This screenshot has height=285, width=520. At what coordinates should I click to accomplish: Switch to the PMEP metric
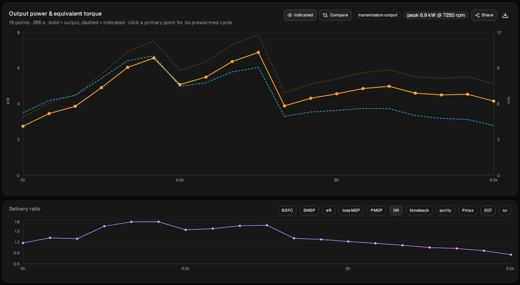[x=376, y=210]
